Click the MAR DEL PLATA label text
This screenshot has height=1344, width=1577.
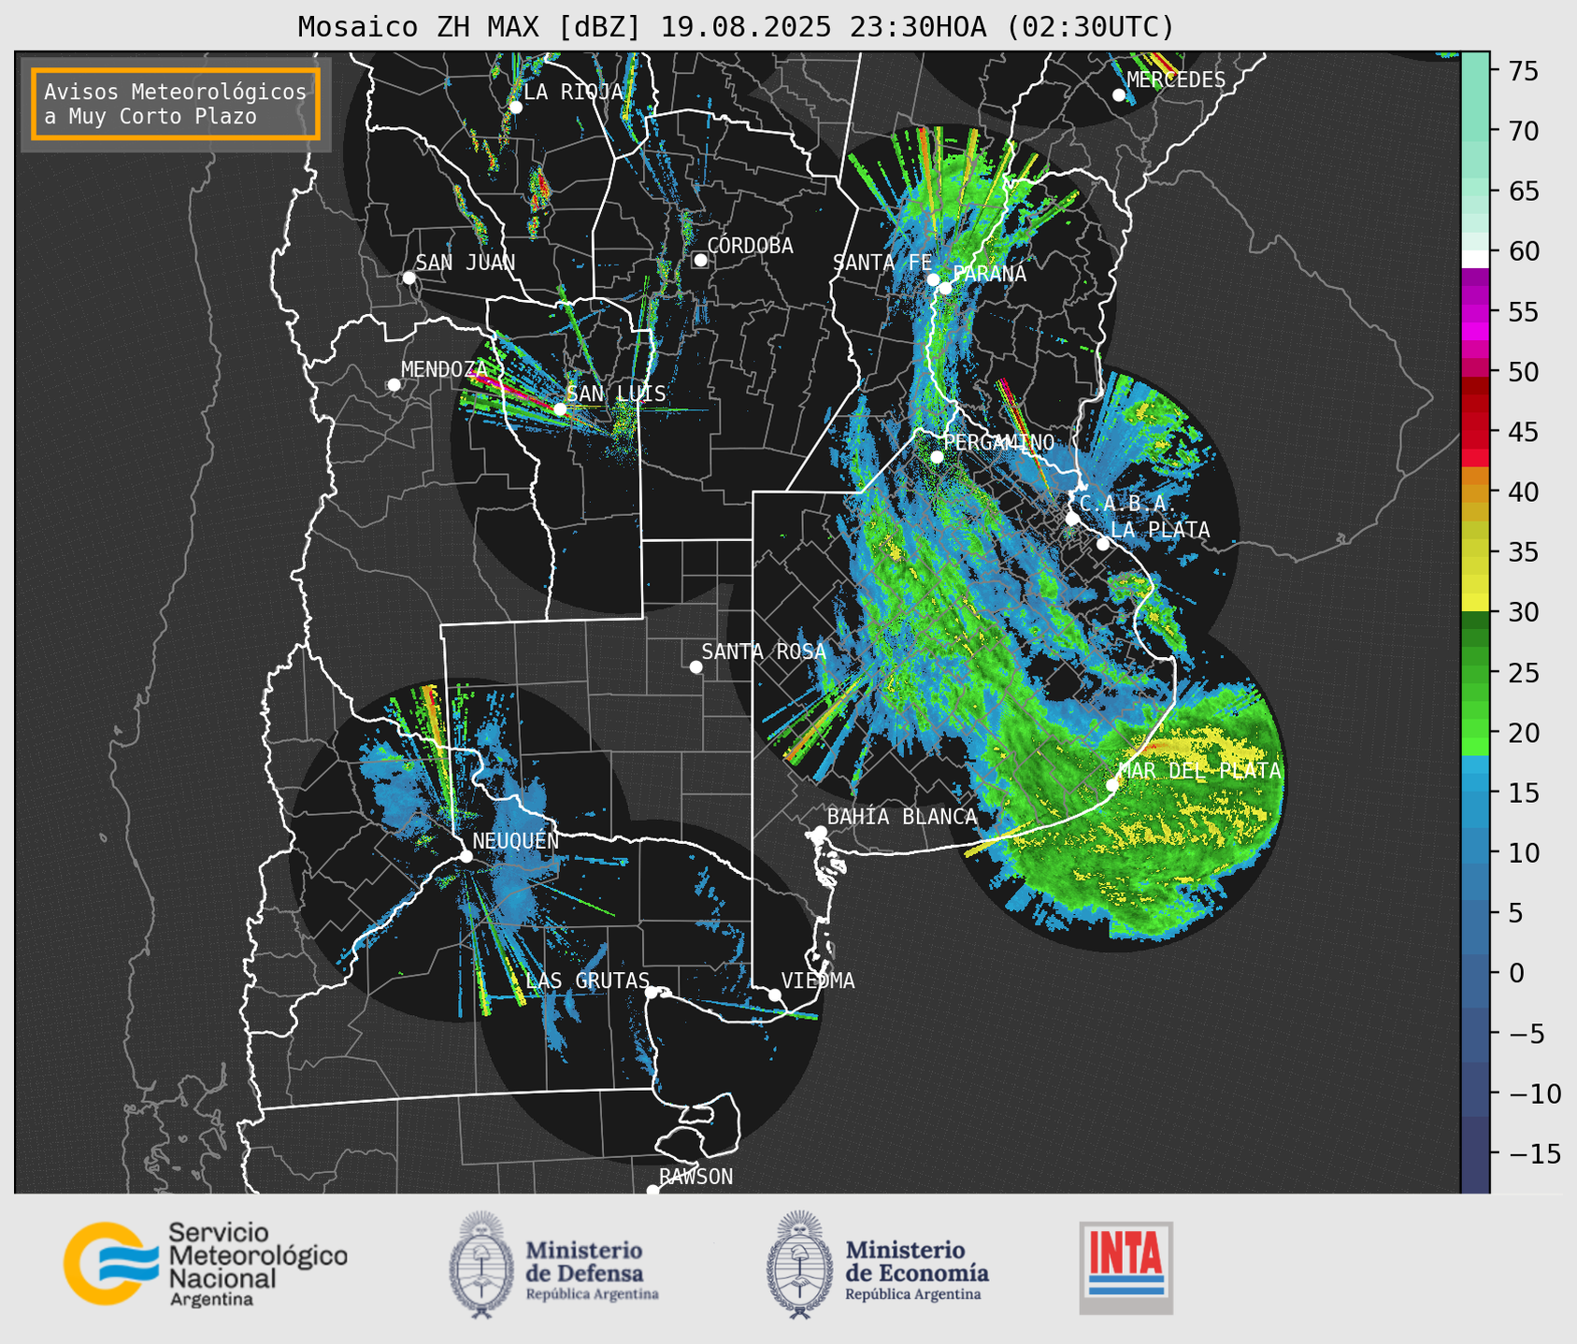point(1199,771)
